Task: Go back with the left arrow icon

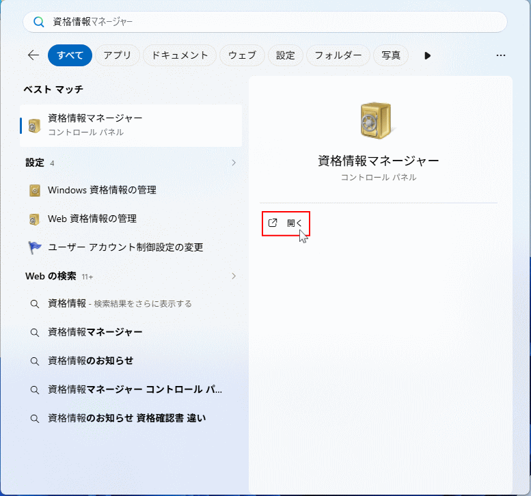Action: [x=33, y=55]
